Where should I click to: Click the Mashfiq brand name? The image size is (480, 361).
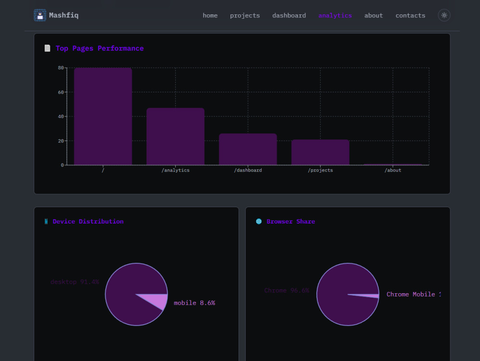[x=64, y=15]
